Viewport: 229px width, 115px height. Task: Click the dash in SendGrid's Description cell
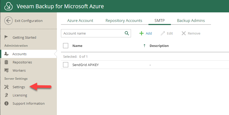coord(150,65)
